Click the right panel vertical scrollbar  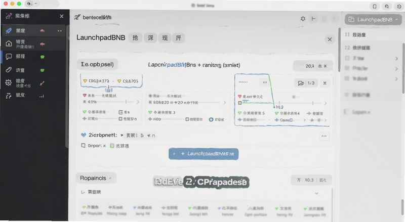[x=403, y=68]
